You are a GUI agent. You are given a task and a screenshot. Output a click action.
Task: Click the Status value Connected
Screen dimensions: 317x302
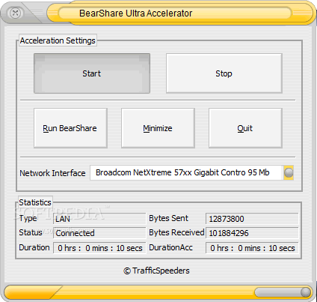(x=99, y=233)
